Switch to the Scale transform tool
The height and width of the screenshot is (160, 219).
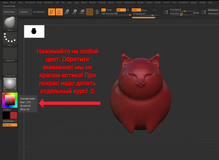point(74,12)
